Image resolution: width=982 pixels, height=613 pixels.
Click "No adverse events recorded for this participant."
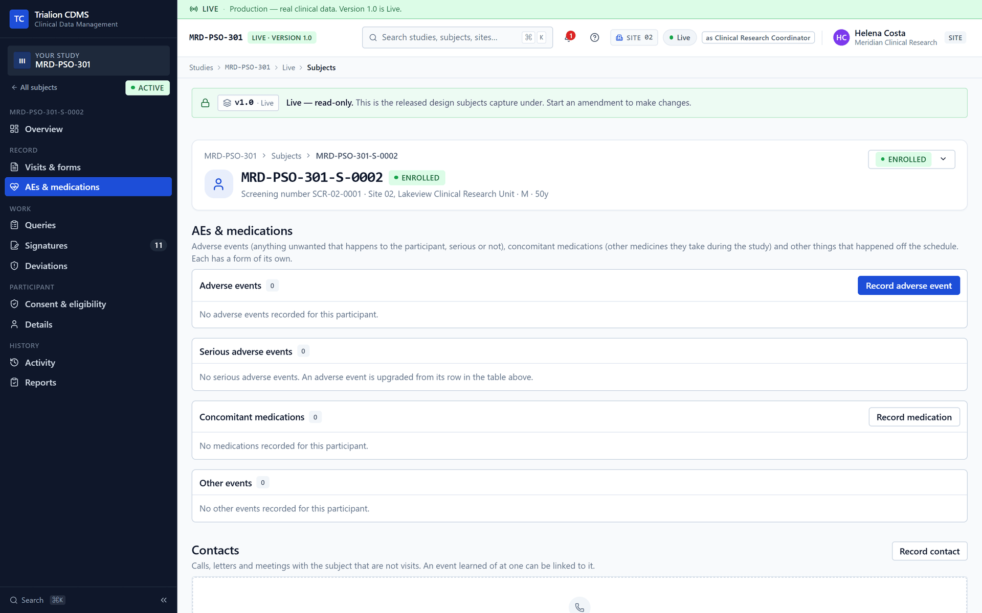tap(288, 314)
